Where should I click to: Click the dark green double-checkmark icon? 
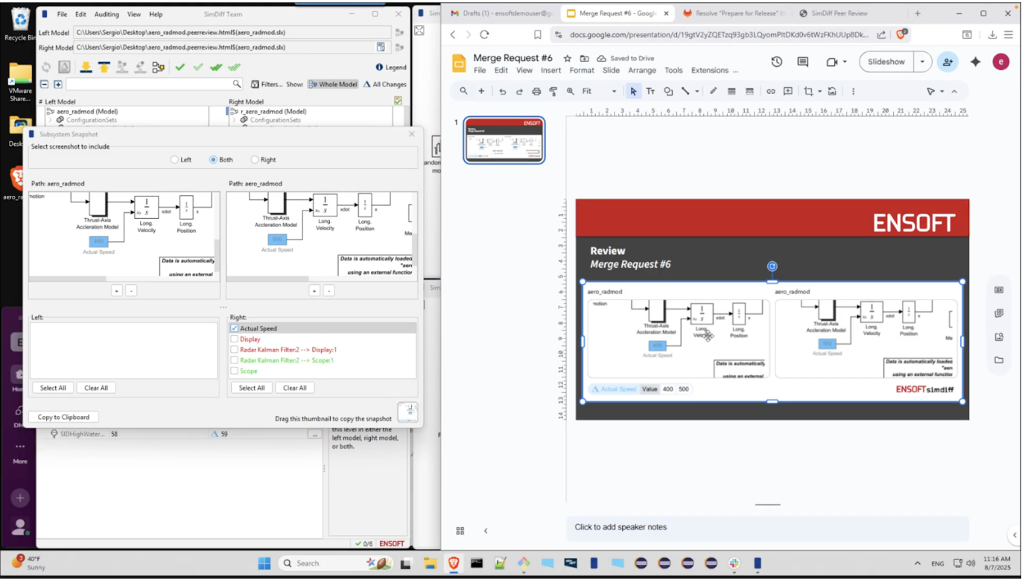pyautogui.click(x=216, y=67)
